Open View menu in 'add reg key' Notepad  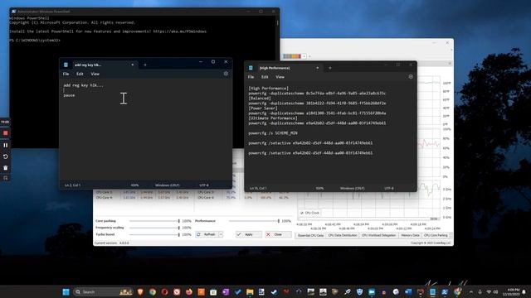tap(95, 74)
